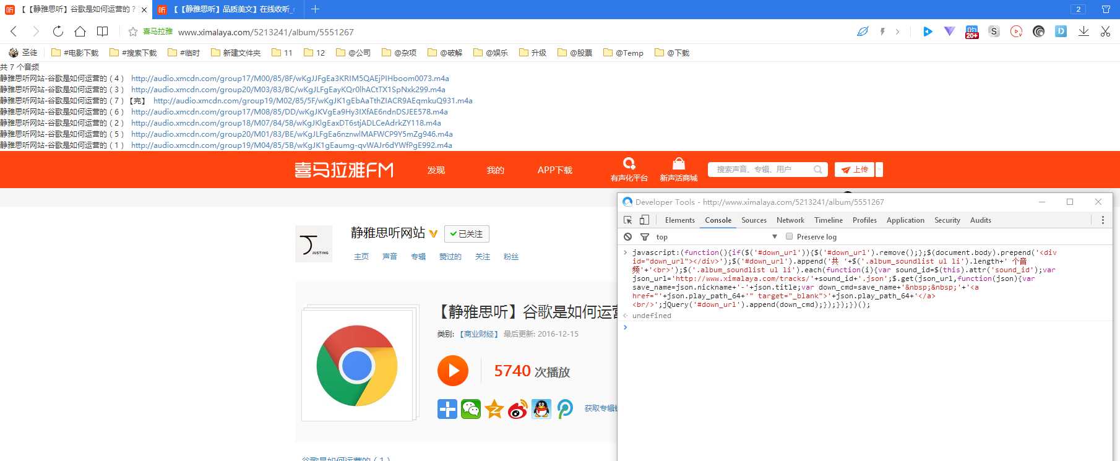The image size is (1120, 461).
Task: Click the browser forward arrow
Action: [x=36, y=32]
